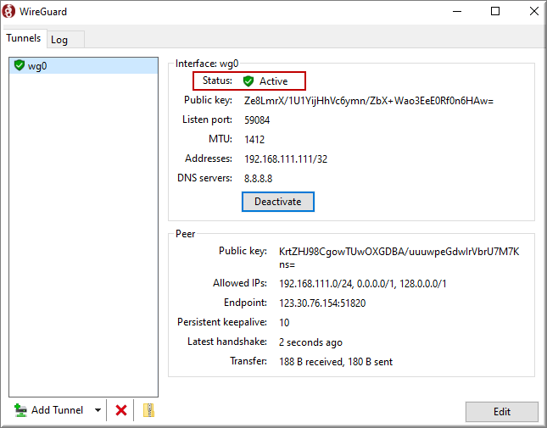Click the MTU value 1412
This screenshot has width=547, height=428.
pos(254,139)
